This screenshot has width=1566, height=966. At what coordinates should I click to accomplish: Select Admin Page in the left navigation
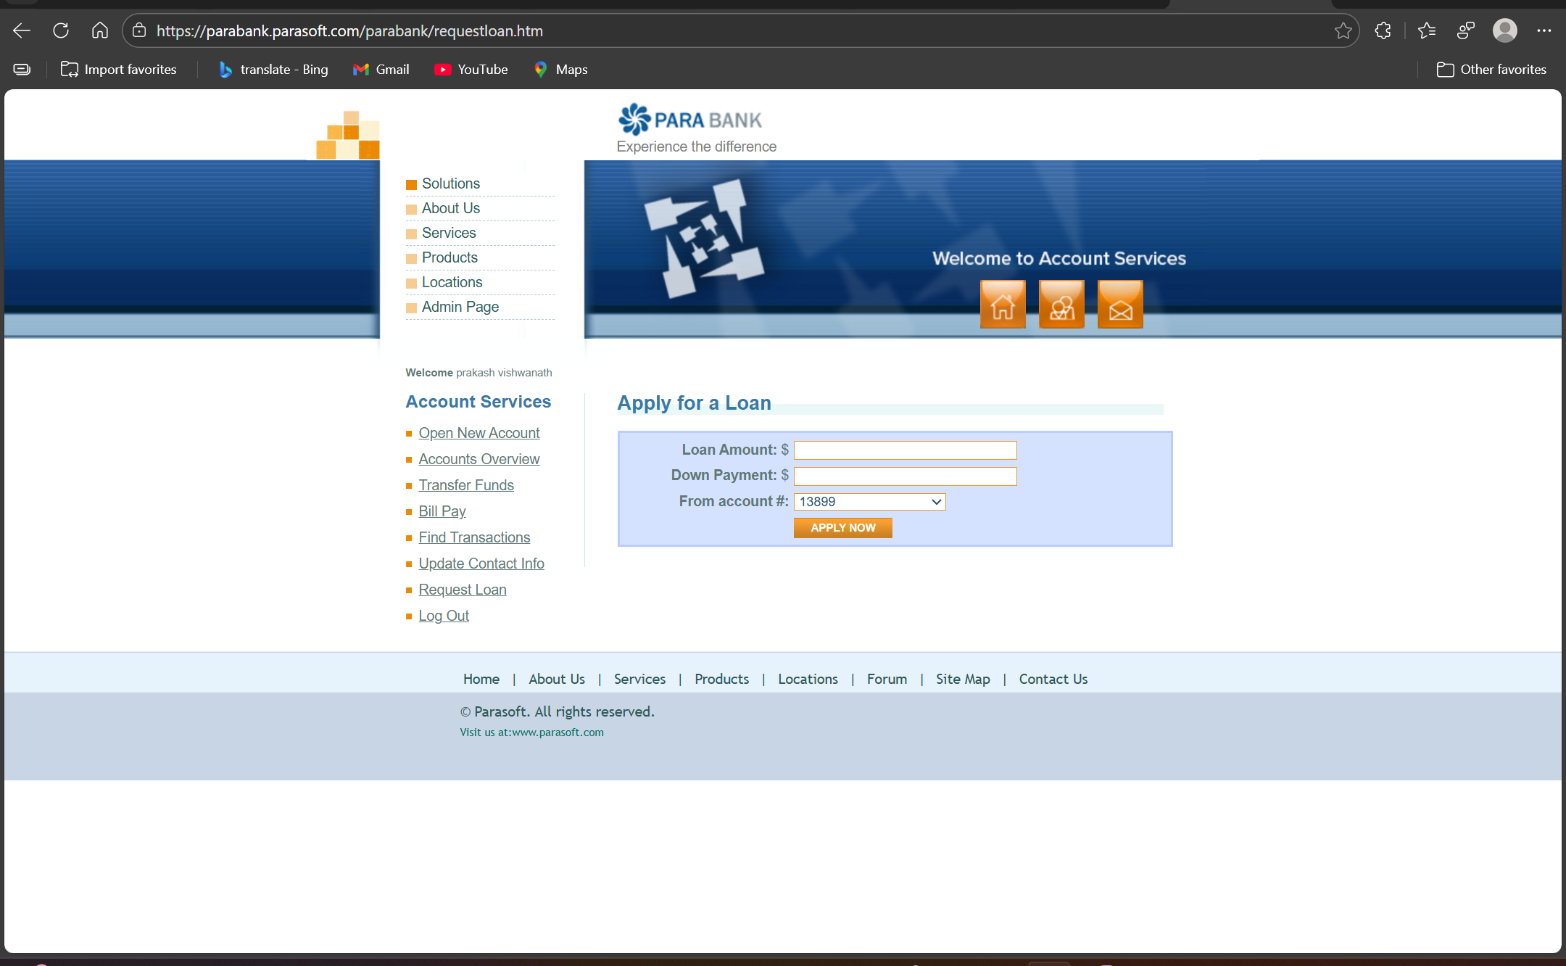coord(460,306)
